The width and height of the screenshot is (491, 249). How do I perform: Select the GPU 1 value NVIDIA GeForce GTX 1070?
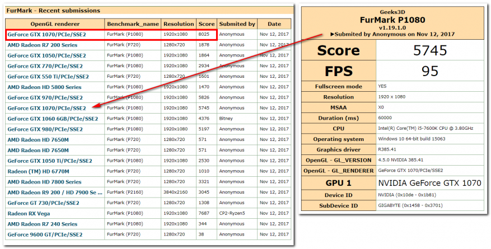pyautogui.click(x=429, y=183)
